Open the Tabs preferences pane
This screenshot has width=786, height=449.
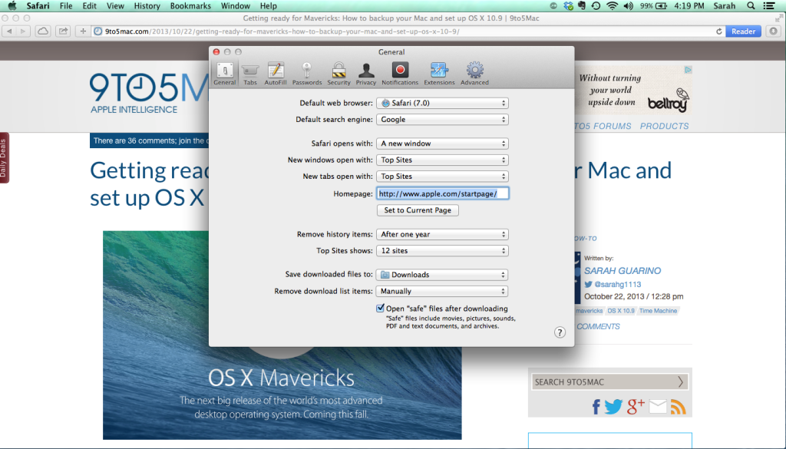pos(250,74)
